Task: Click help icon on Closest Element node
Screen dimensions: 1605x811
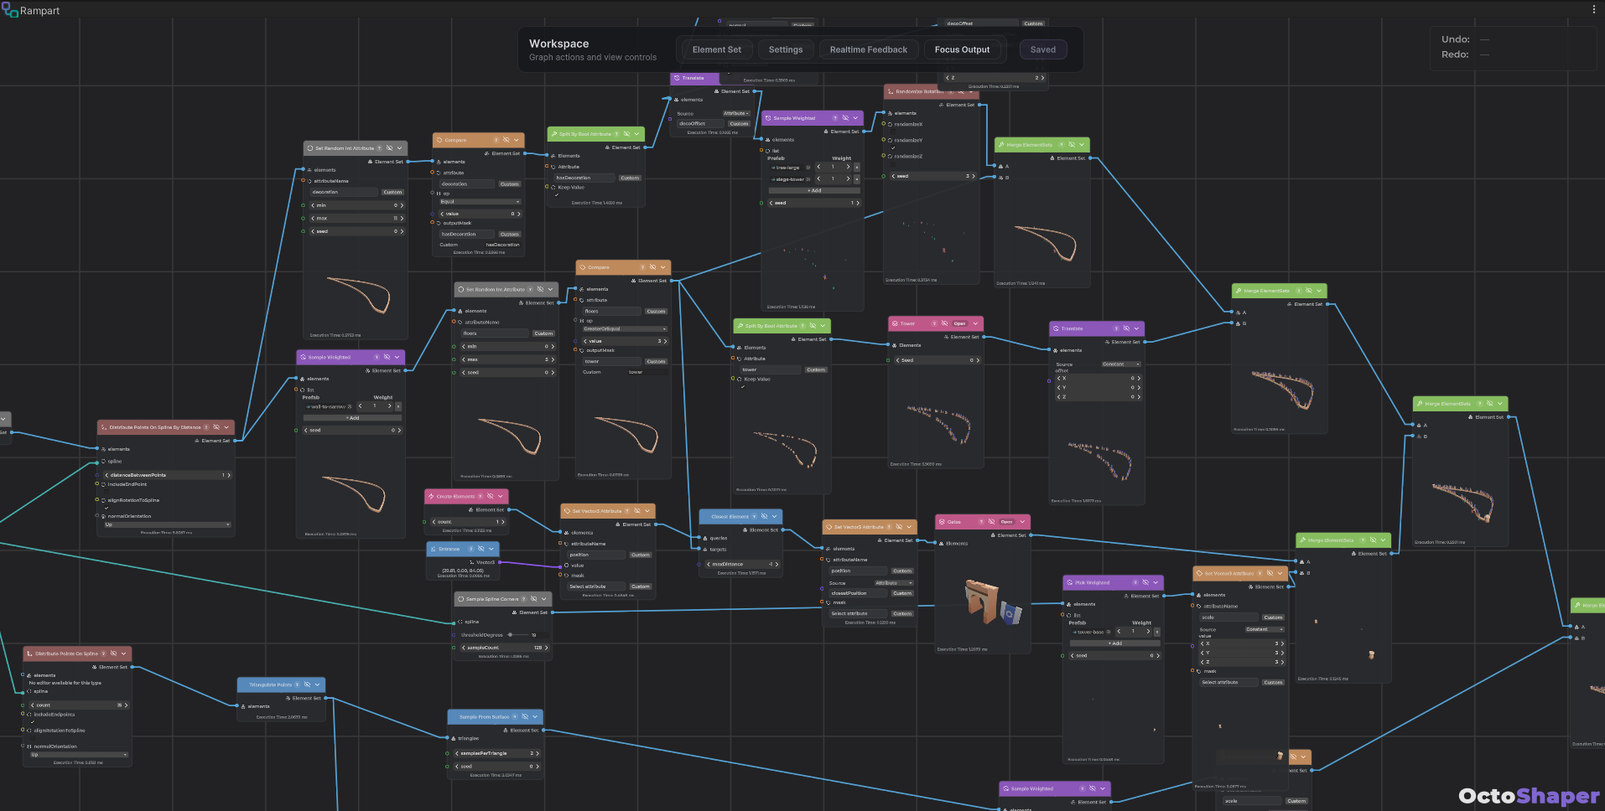Action: coord(754,516)
